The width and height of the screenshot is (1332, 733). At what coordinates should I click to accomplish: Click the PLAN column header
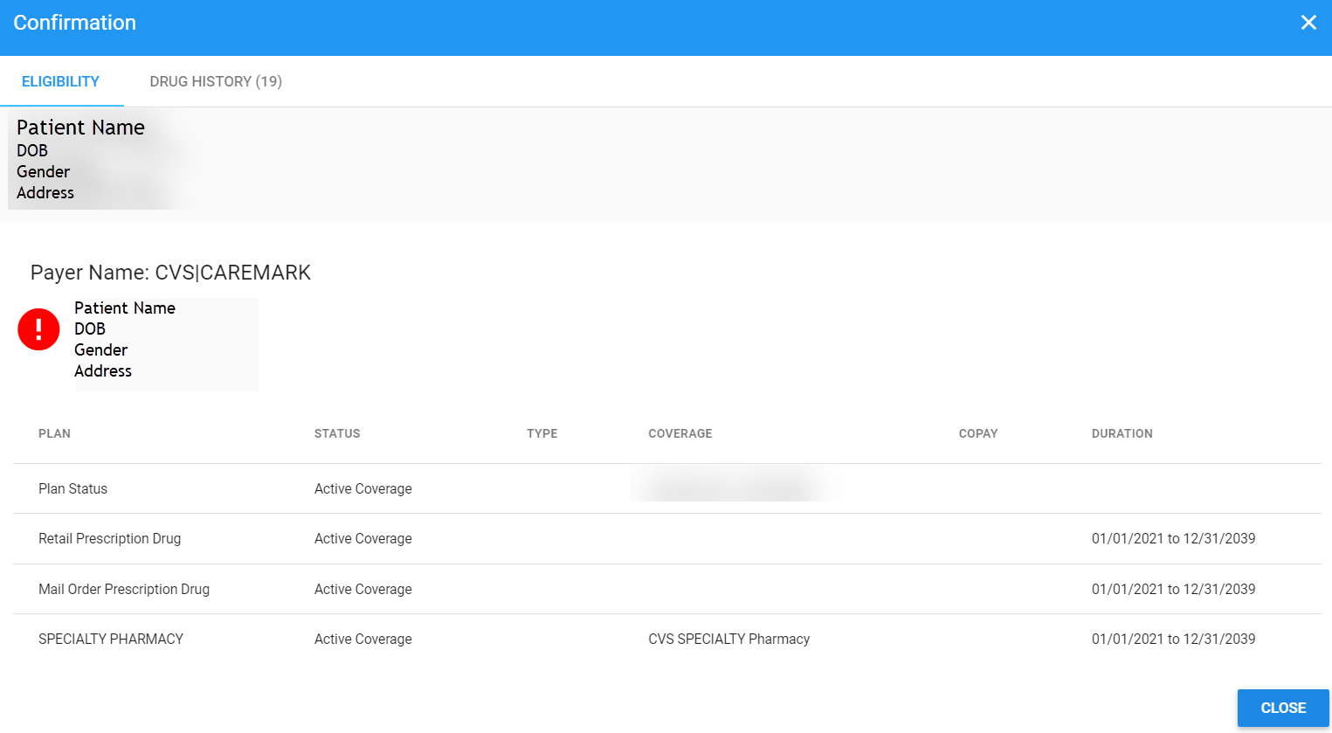[x=54, y=433]
